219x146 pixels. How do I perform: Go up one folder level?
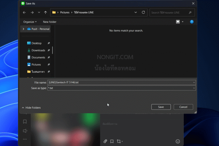pyautogui.click(x=46, y=13)
